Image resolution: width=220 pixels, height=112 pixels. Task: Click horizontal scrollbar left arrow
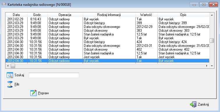pyautogui.click(x=8, y=66)
